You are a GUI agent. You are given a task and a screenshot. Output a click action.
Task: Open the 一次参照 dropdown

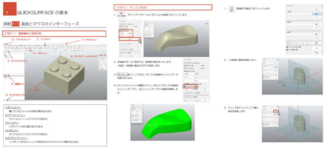299,14
